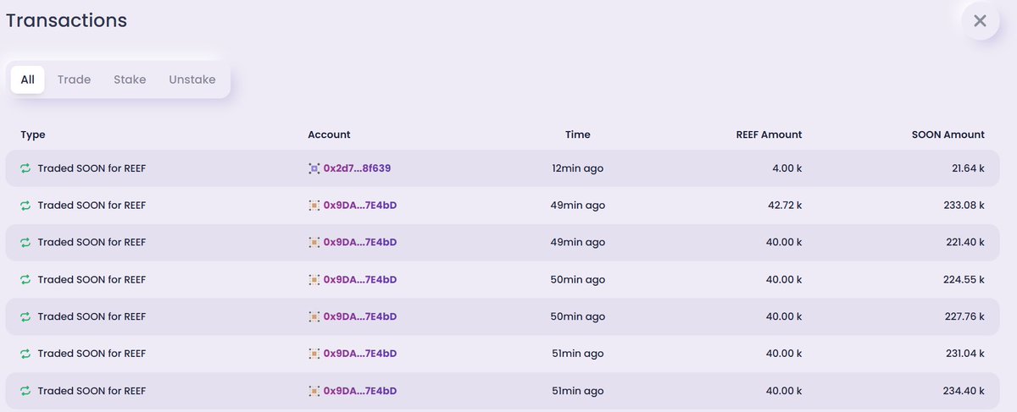
Task: Click account identicon in the 224.55 k row
Action: (x=314, y=279)
